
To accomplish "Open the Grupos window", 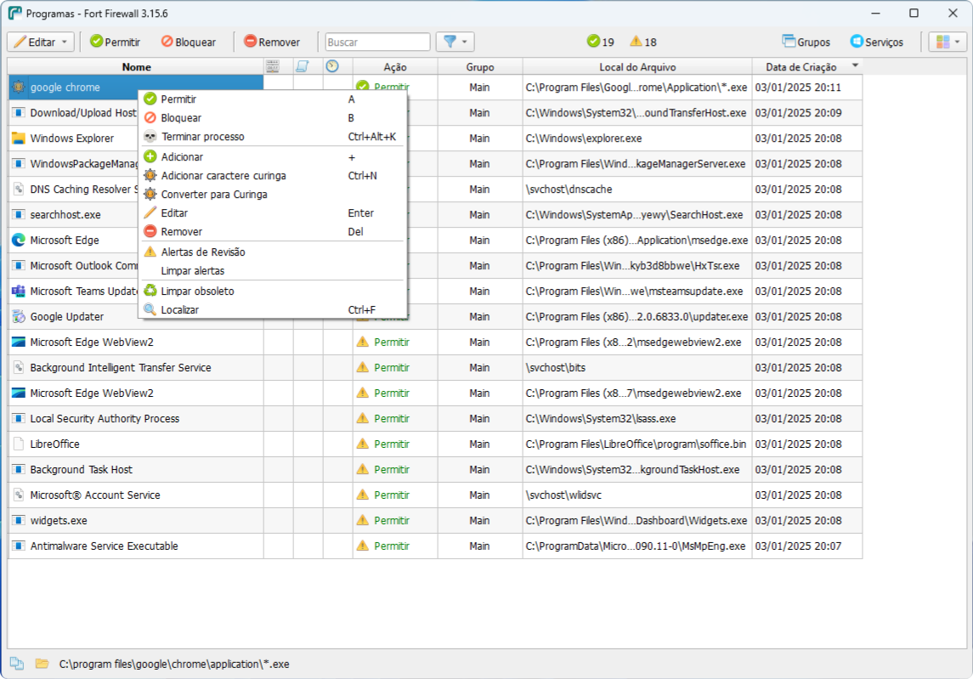I will point(806,42).
